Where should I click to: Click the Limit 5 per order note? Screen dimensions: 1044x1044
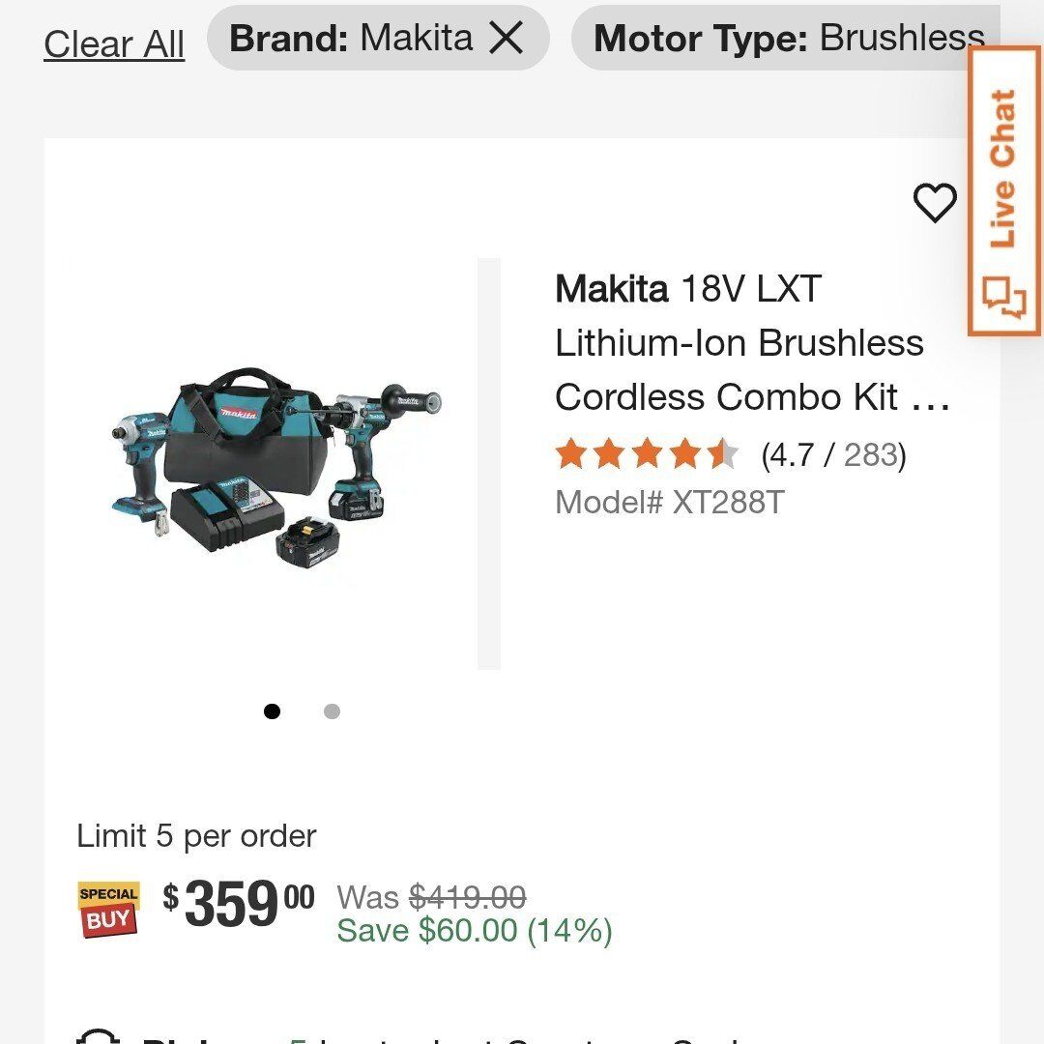(x=196, y=836)
